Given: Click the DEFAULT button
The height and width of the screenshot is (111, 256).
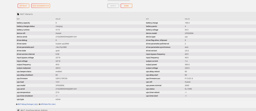Looking at the screenshot, I should click(23, 6).
